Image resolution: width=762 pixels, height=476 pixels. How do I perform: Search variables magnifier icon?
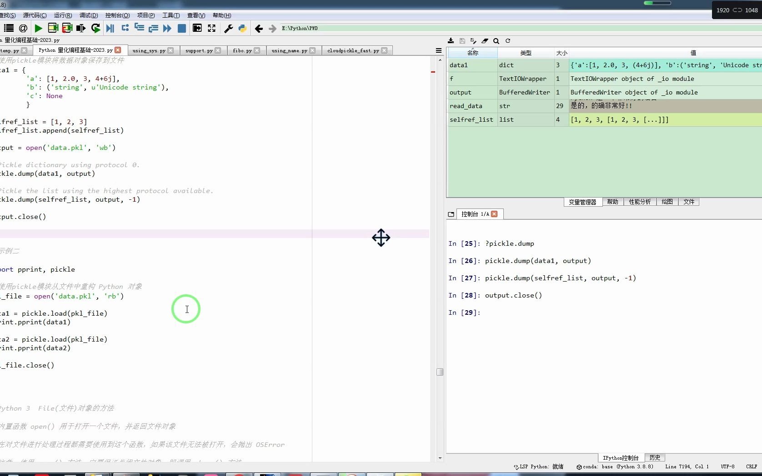point(496,40)
